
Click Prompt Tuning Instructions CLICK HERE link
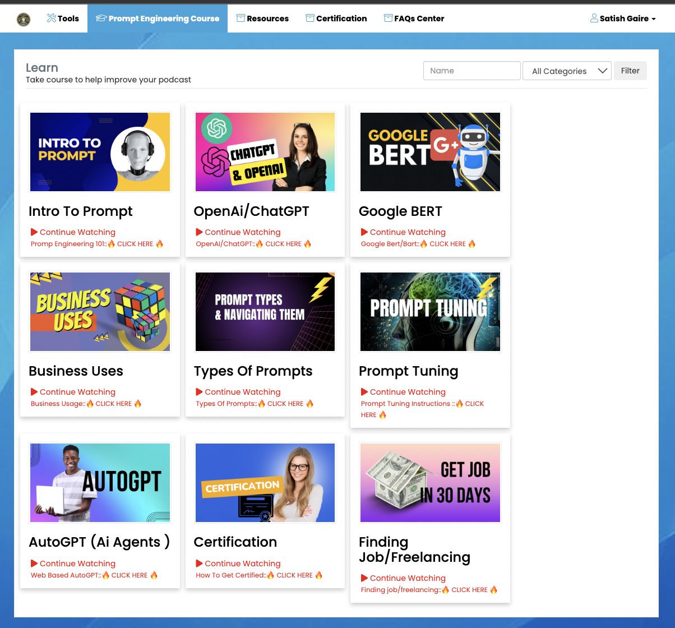pos(422,409)
